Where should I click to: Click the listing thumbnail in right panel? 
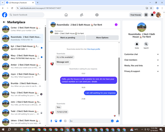[x=142, y=27]
